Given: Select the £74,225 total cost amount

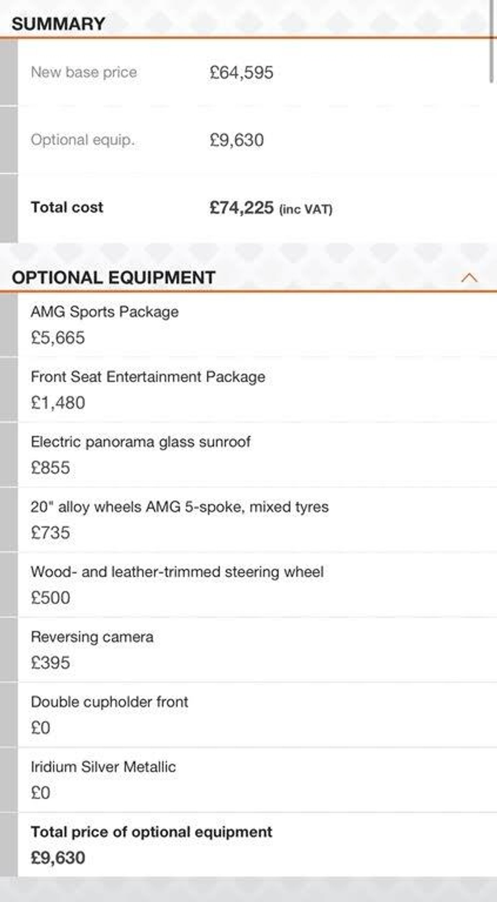Looking at the screenshot, I should [x=241, y=208].
